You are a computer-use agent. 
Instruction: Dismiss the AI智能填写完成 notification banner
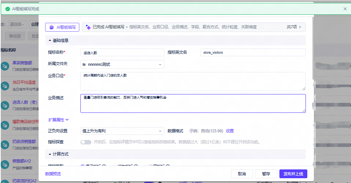coord(345,9)
